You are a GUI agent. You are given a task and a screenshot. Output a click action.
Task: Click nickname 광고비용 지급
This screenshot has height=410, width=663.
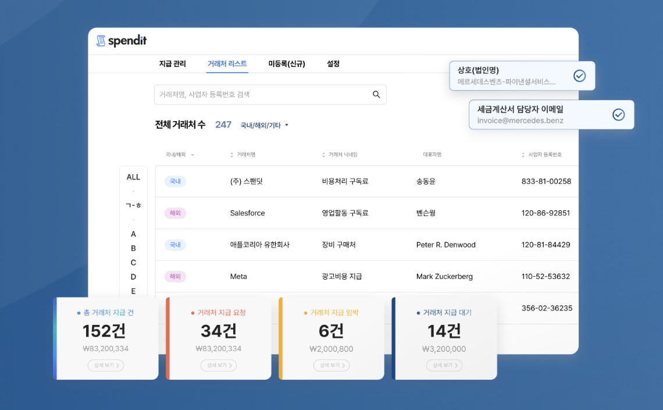pyautogui.click(x=341, y=277)
